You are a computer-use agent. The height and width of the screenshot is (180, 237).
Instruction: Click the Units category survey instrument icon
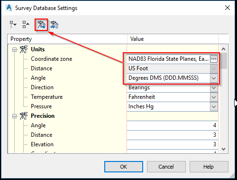tap(24, 49)
